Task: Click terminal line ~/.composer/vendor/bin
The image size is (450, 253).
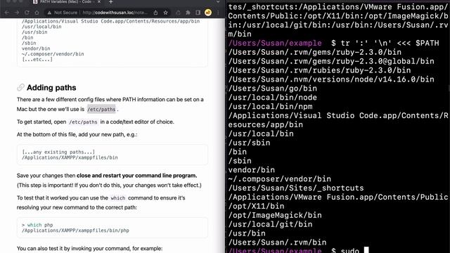Action: coord(280,179)
